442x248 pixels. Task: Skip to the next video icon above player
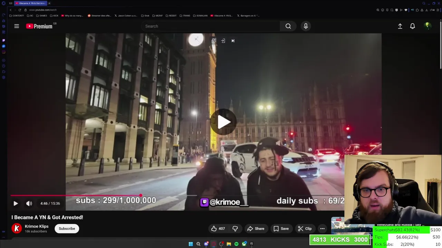click(x=233, y=41)
